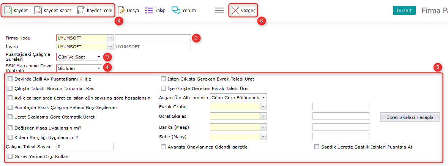
Task: Click the Kaydet save icon
Action: 8,11
